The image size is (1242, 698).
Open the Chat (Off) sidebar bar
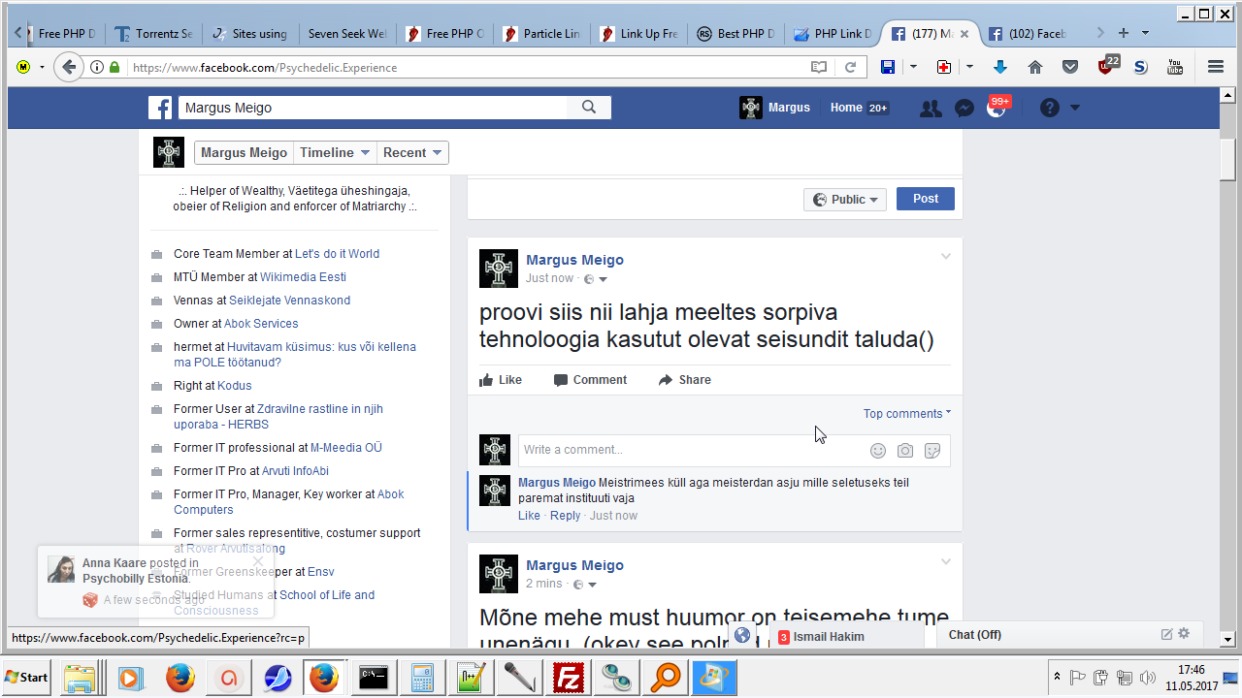(1069, 634)
